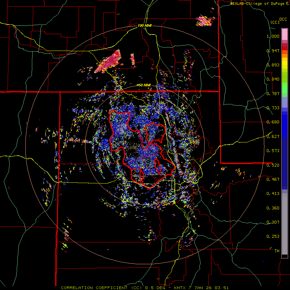Click the DCC label above the legend

pyautogui.click(x=283, y=19)
